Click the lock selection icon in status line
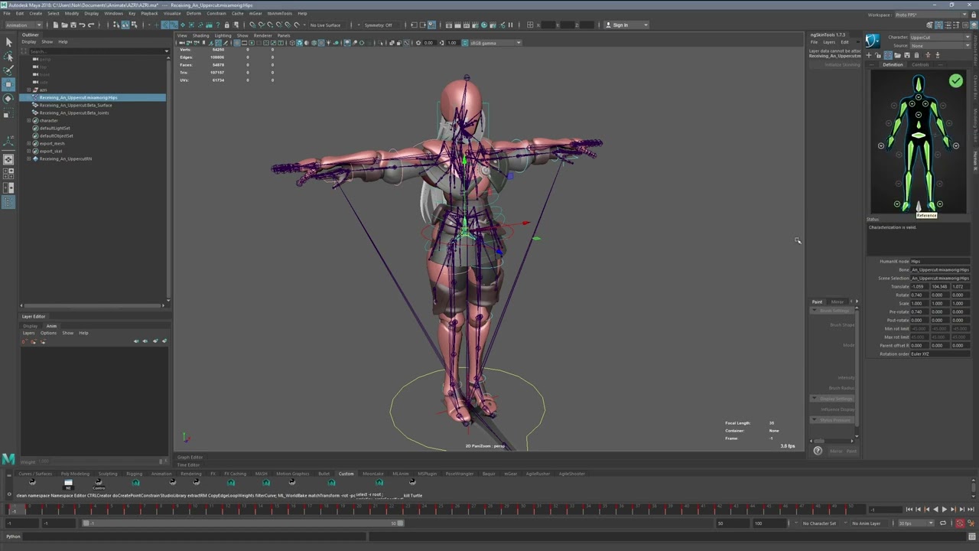The height and width of the screenshot is (551, 979). pyautogui.click(x=226, y=24)
